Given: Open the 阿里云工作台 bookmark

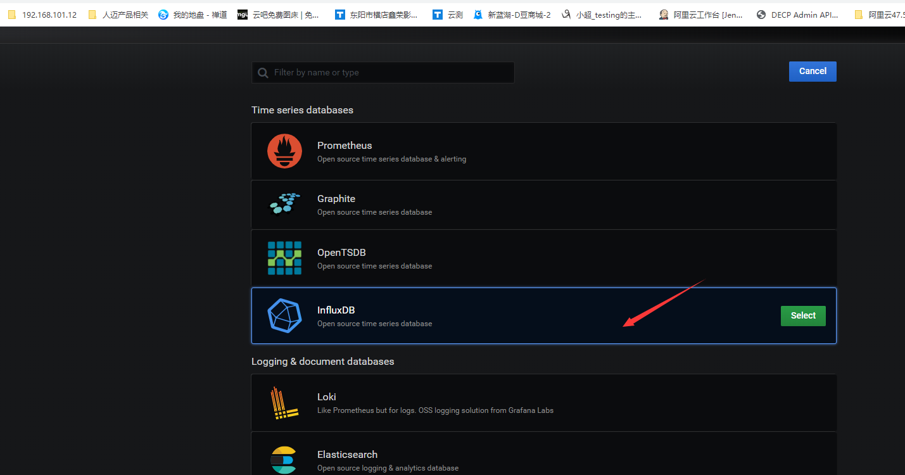Looking at the screenshot, I should [x=701, y=15].
